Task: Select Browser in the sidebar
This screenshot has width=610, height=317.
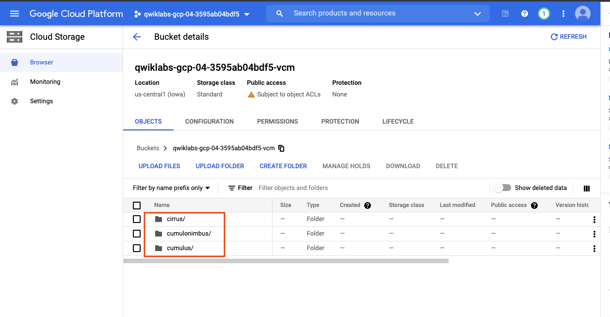Action: tap(61, 63)
